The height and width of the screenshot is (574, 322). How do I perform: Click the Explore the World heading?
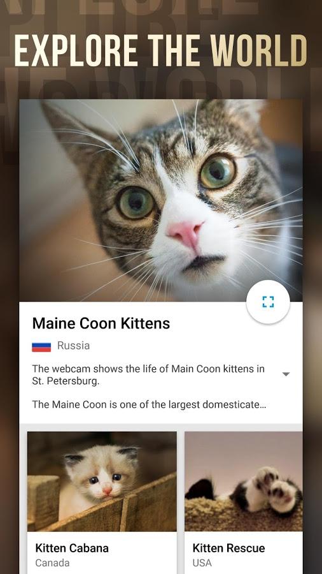(x=160, y=51)
